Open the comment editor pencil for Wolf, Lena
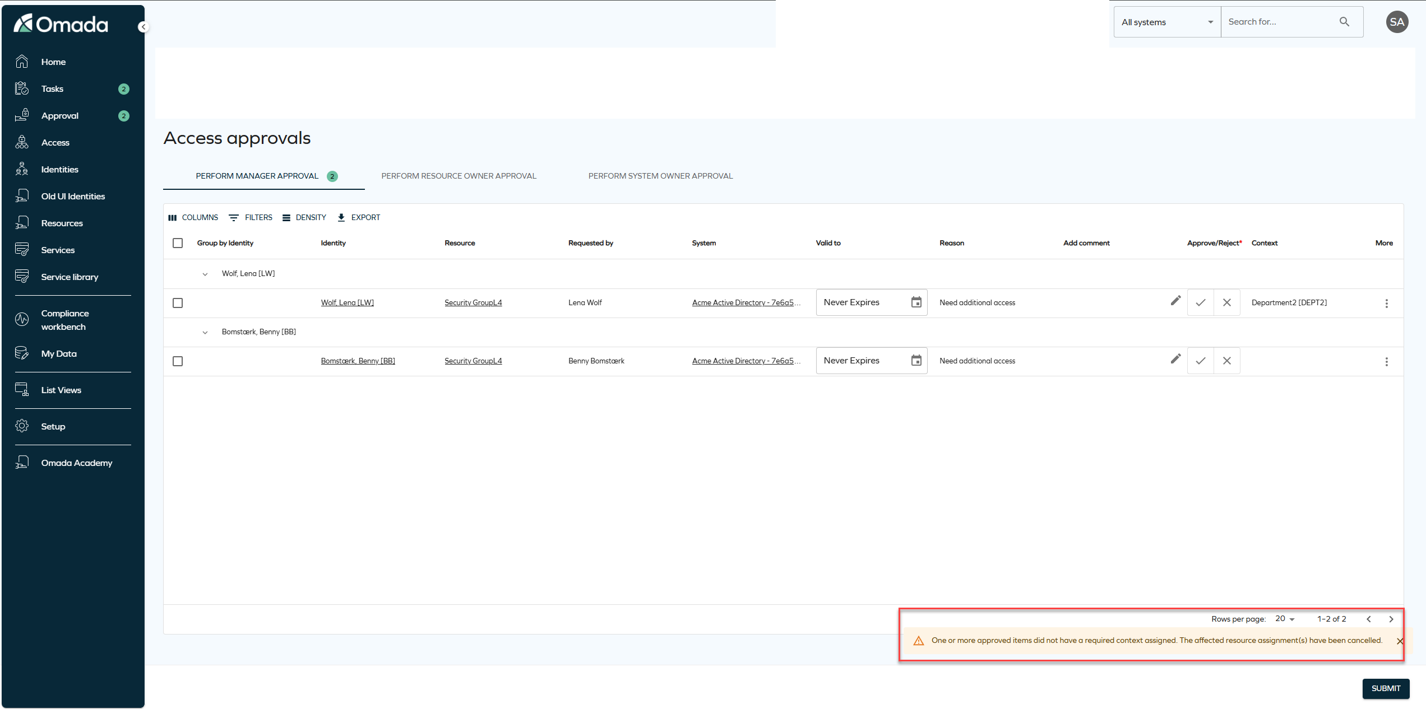 (1175, 301)
